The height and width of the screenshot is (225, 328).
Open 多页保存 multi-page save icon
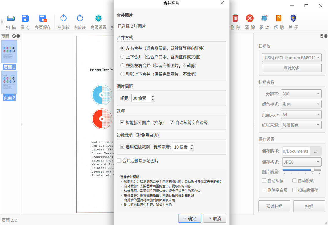[x=43, y=19]
